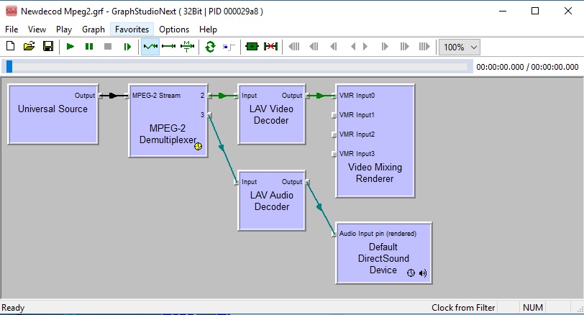
Task: Open the Graph menu
Action: pos(93,29)
